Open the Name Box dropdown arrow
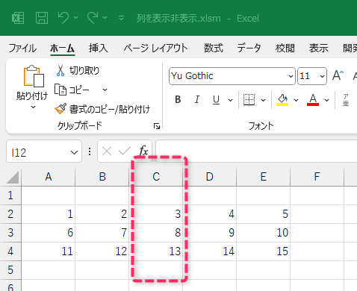The width and height of the screenshot is (357, 291). (74, 152)
